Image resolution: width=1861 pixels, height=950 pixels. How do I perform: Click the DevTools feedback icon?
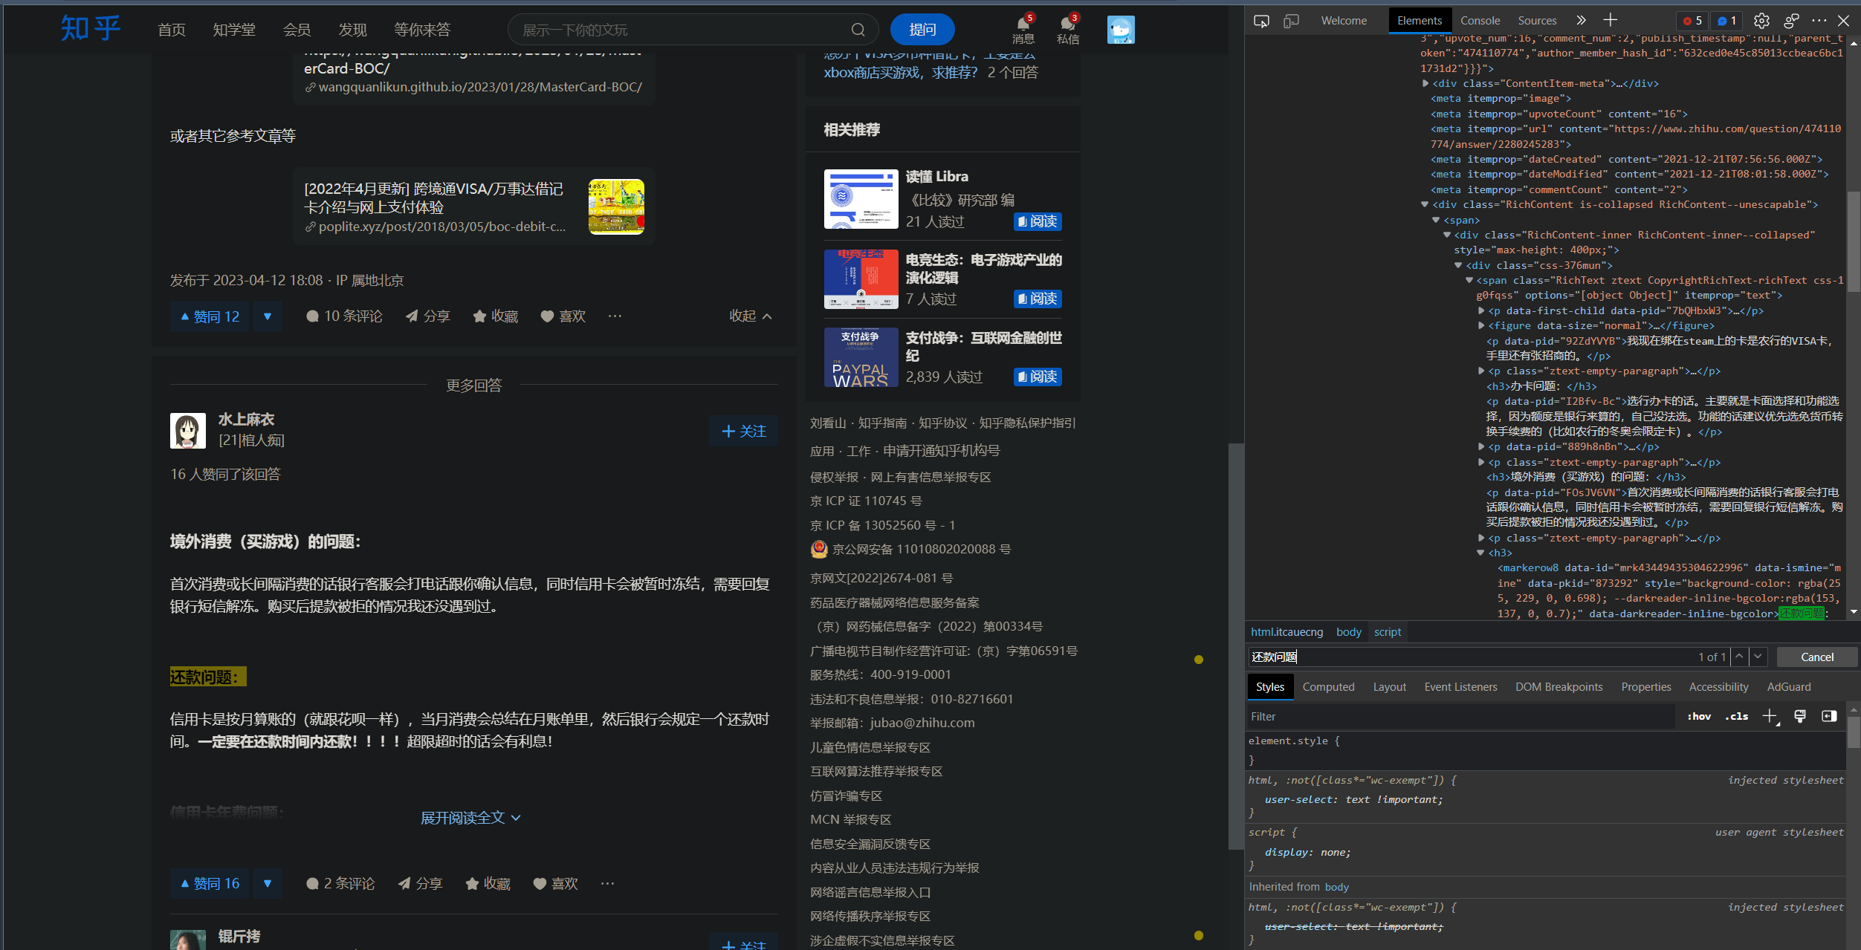(x=1791, y=21)
